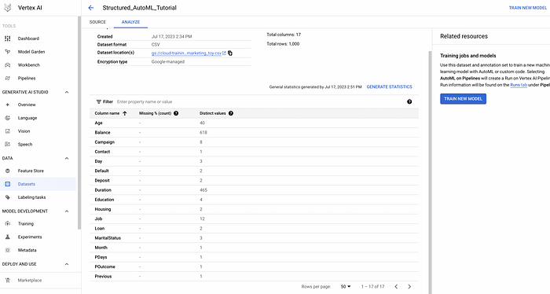The width and height of the screenshot is (550, 294).
Task: Open the Model Garden icon
Action: [x=7, y=52]
